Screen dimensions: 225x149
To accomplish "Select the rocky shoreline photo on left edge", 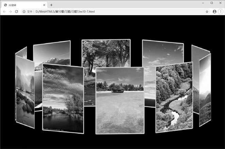I will point(25,92).
